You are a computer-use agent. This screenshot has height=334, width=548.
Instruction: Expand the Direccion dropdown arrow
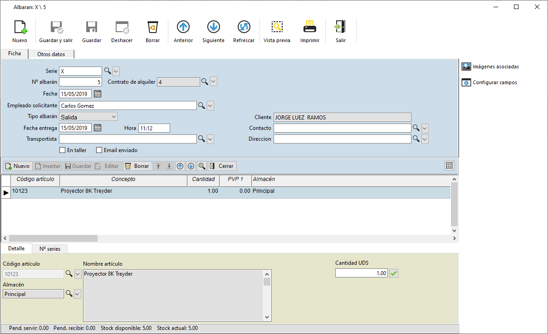point(425,139)
